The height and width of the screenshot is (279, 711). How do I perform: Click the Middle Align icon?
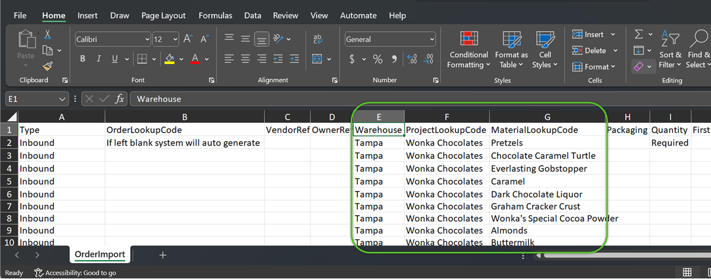[245, 39]
